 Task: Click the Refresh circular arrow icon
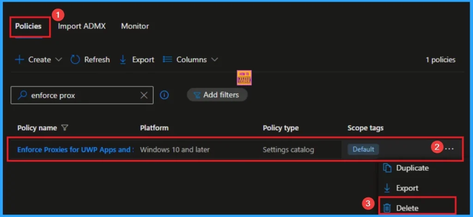(x=75, y=60)
